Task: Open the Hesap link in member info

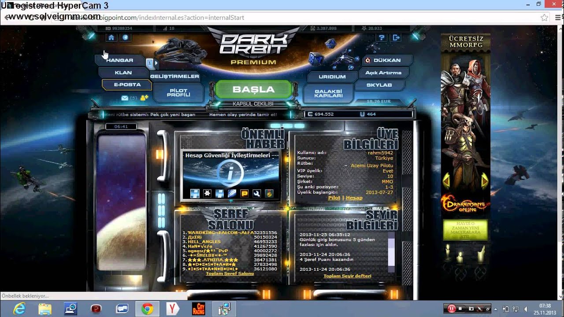Action: (x=354, y=198)
